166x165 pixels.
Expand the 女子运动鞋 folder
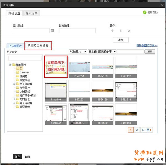pos(14,84)
